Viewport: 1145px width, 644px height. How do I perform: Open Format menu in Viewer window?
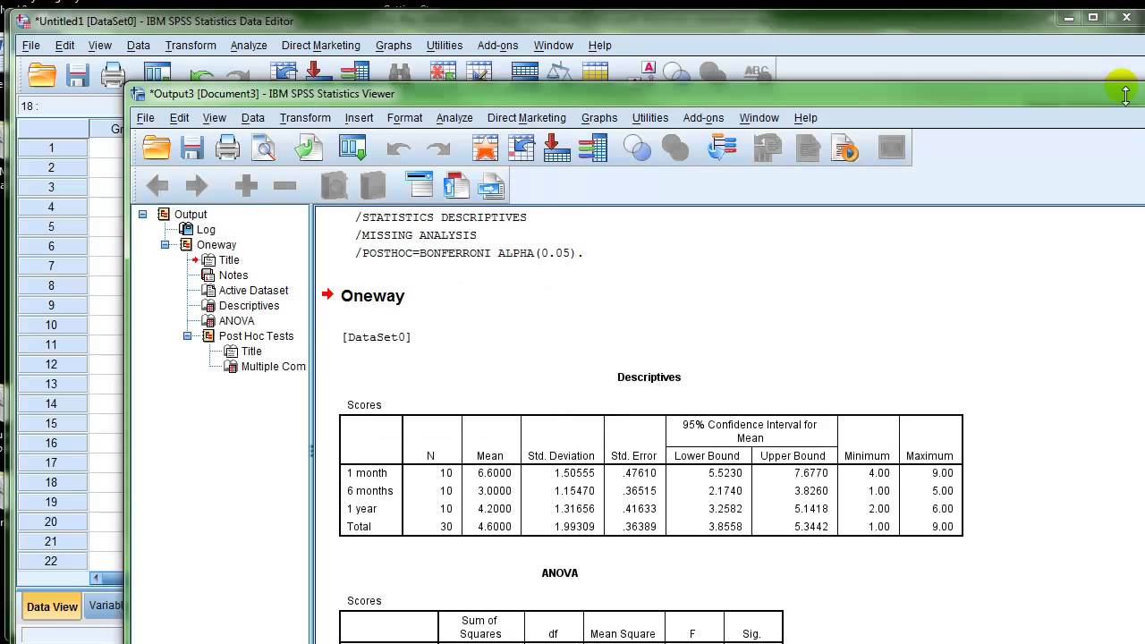(x=404, y=117)
